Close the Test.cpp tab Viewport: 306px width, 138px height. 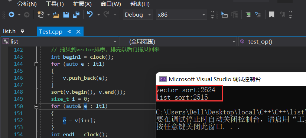point(78,32)
